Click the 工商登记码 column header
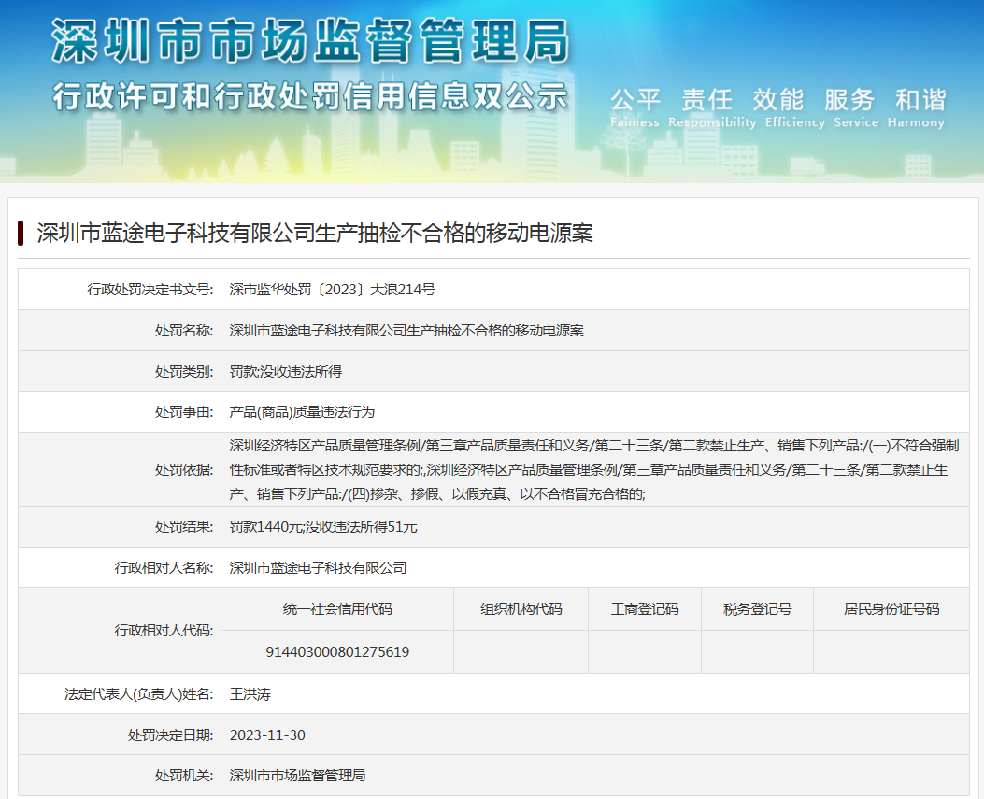 point(645,608)
